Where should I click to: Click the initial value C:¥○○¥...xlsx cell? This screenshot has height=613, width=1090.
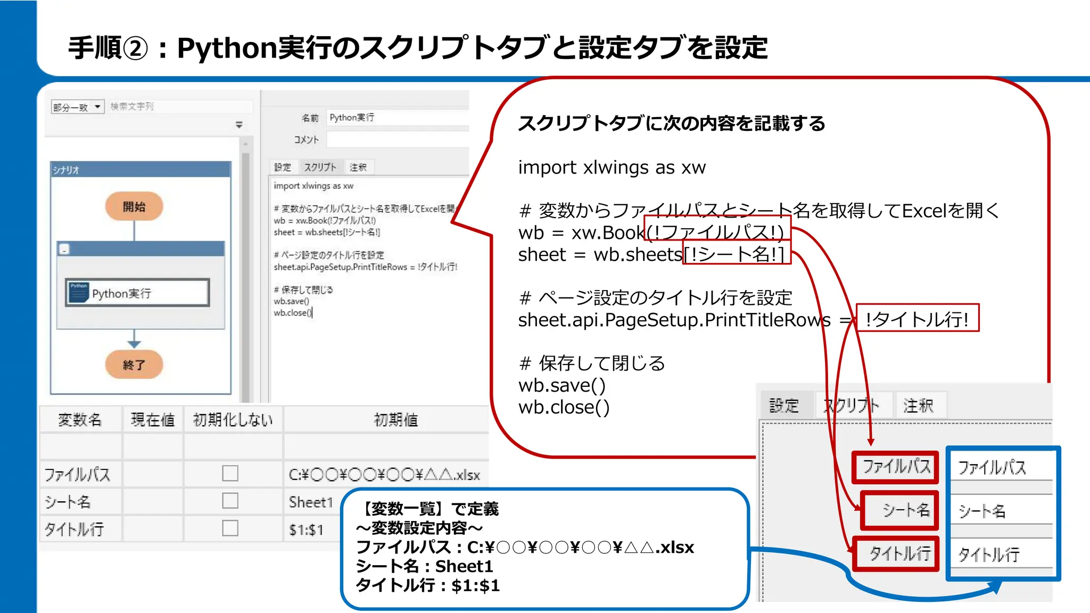pyautogui.click(x=386, y=474)
